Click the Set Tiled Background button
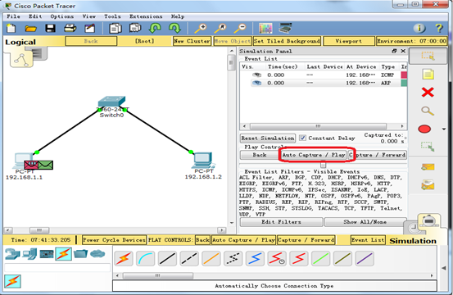 [287, 41]
